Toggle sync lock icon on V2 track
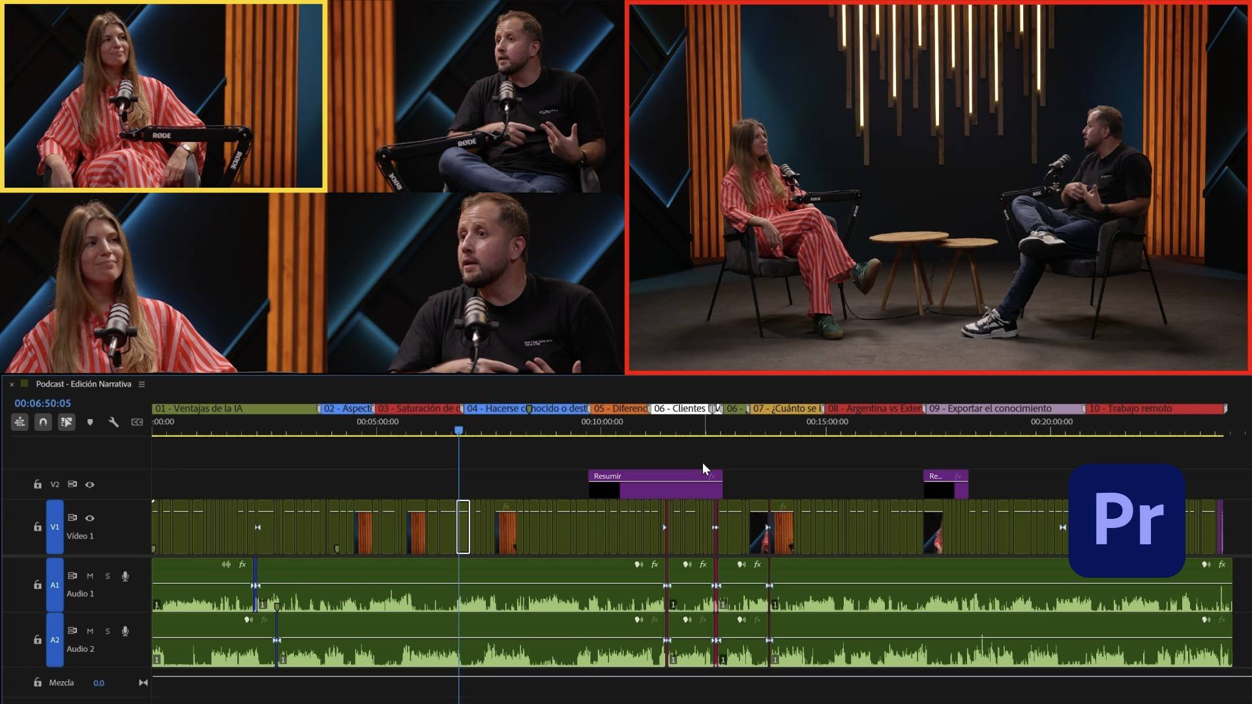 [72, 484]
